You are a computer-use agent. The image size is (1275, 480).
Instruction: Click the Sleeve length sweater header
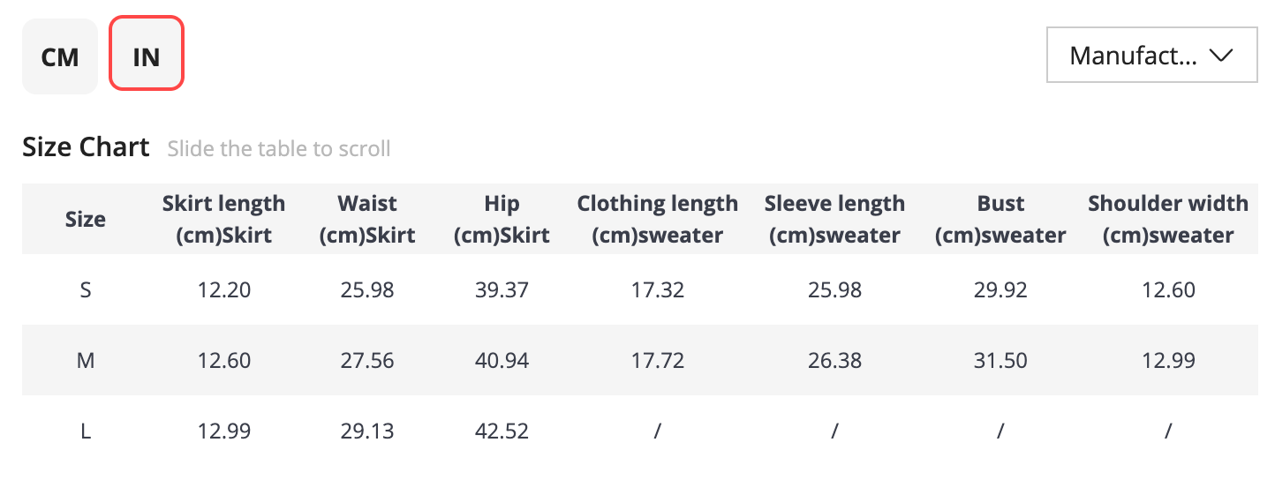[834, 220]
